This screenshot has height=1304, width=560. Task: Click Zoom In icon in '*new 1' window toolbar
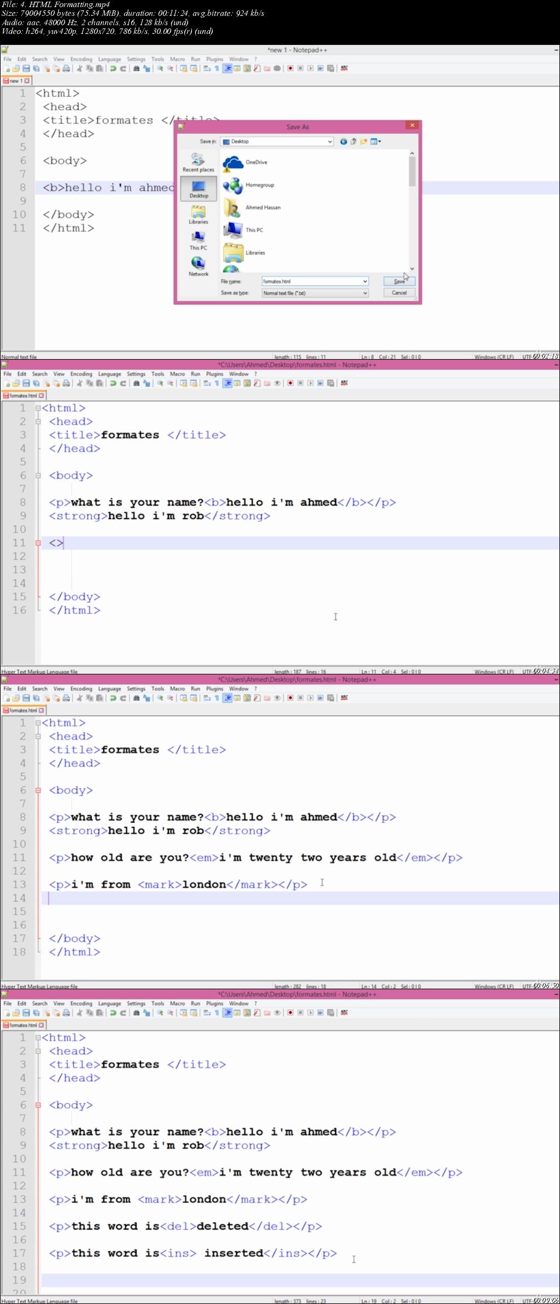pyautogui.click(x=160, y=68)
